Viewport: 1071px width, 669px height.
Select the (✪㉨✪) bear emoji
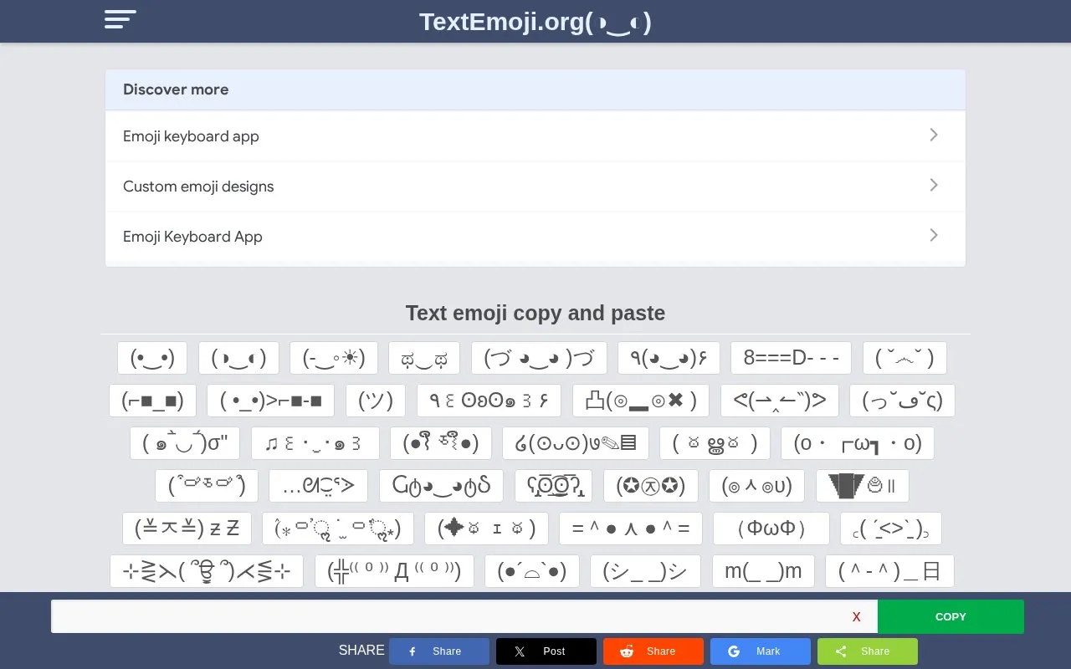click(650, 486)
